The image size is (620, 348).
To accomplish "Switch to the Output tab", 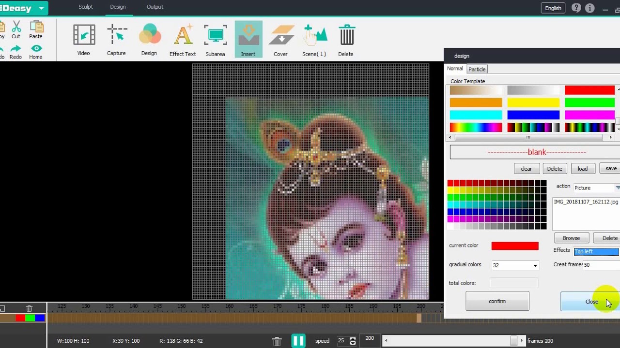I will (155, 7).
